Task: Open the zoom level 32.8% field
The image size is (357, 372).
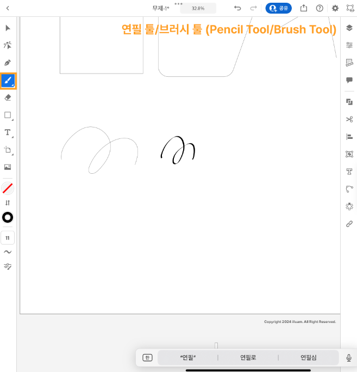Action: 198,8
